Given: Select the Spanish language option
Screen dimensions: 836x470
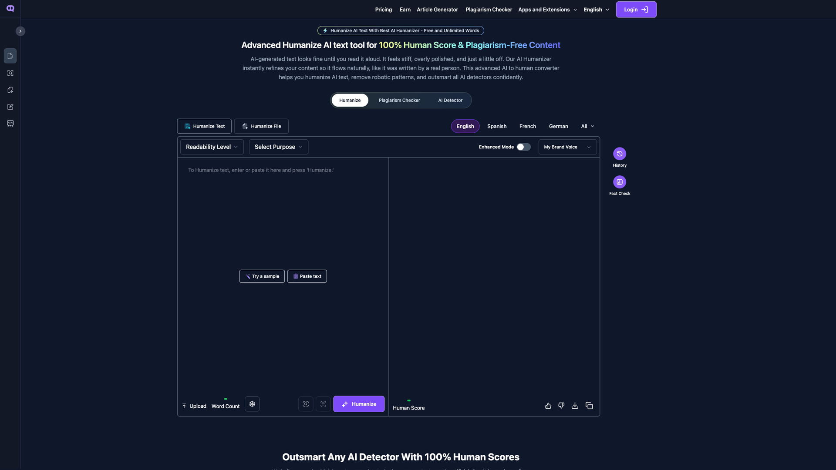Looking at the screenshot, I should 496,126.
